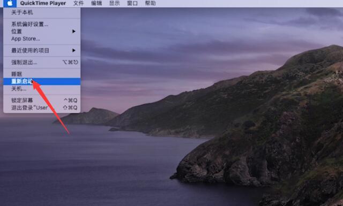Viewport: 343px width, 206px height.
Task: Open the 窗口 menu
Action: tap(132, 3)
